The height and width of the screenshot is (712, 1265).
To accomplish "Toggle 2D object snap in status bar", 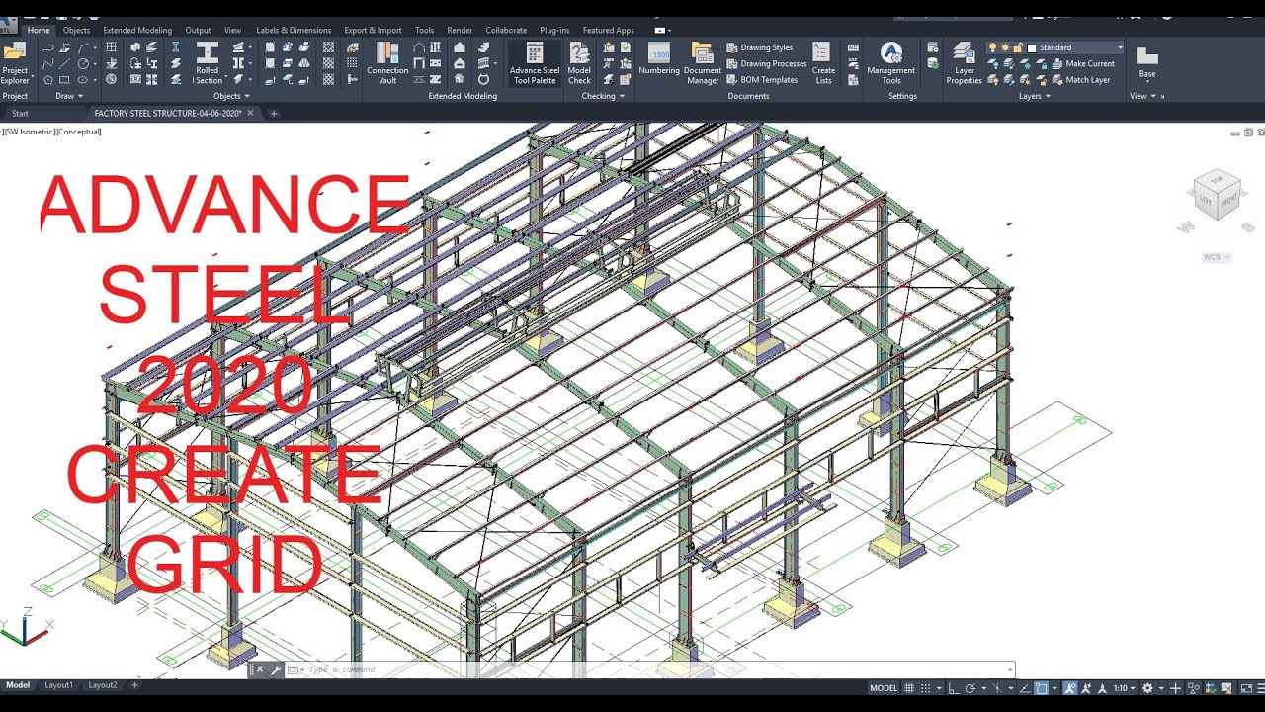I will tap(1042, 687).
